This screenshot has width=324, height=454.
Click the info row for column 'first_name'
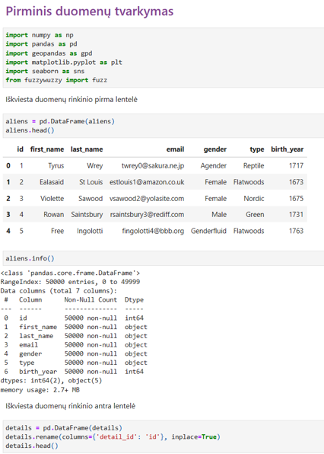click(x=75, y=327)
